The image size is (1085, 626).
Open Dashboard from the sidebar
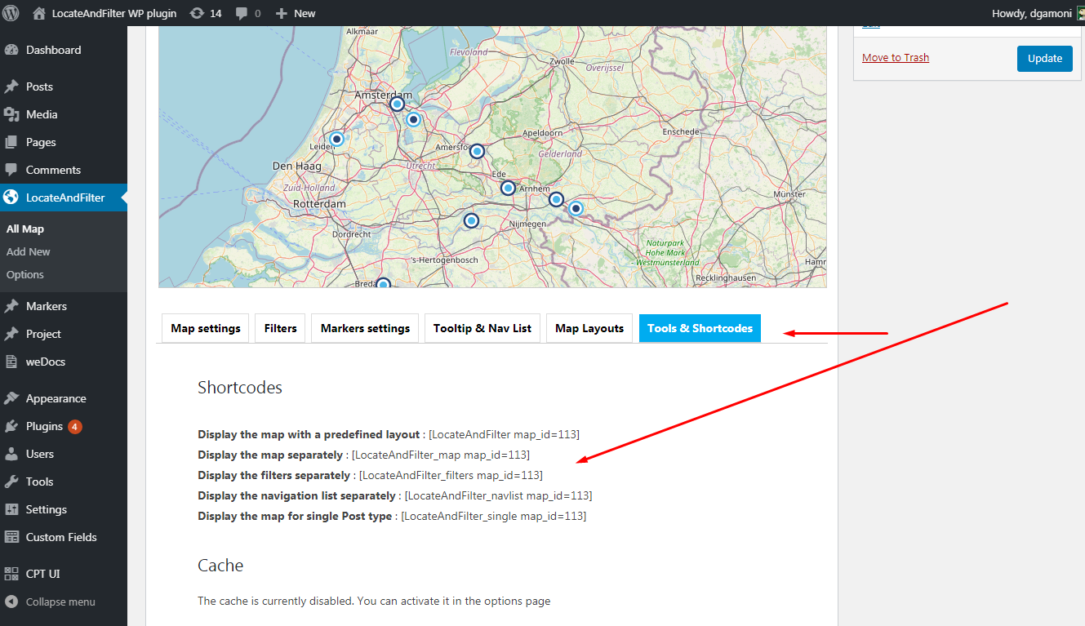click(x=53, y=50)
